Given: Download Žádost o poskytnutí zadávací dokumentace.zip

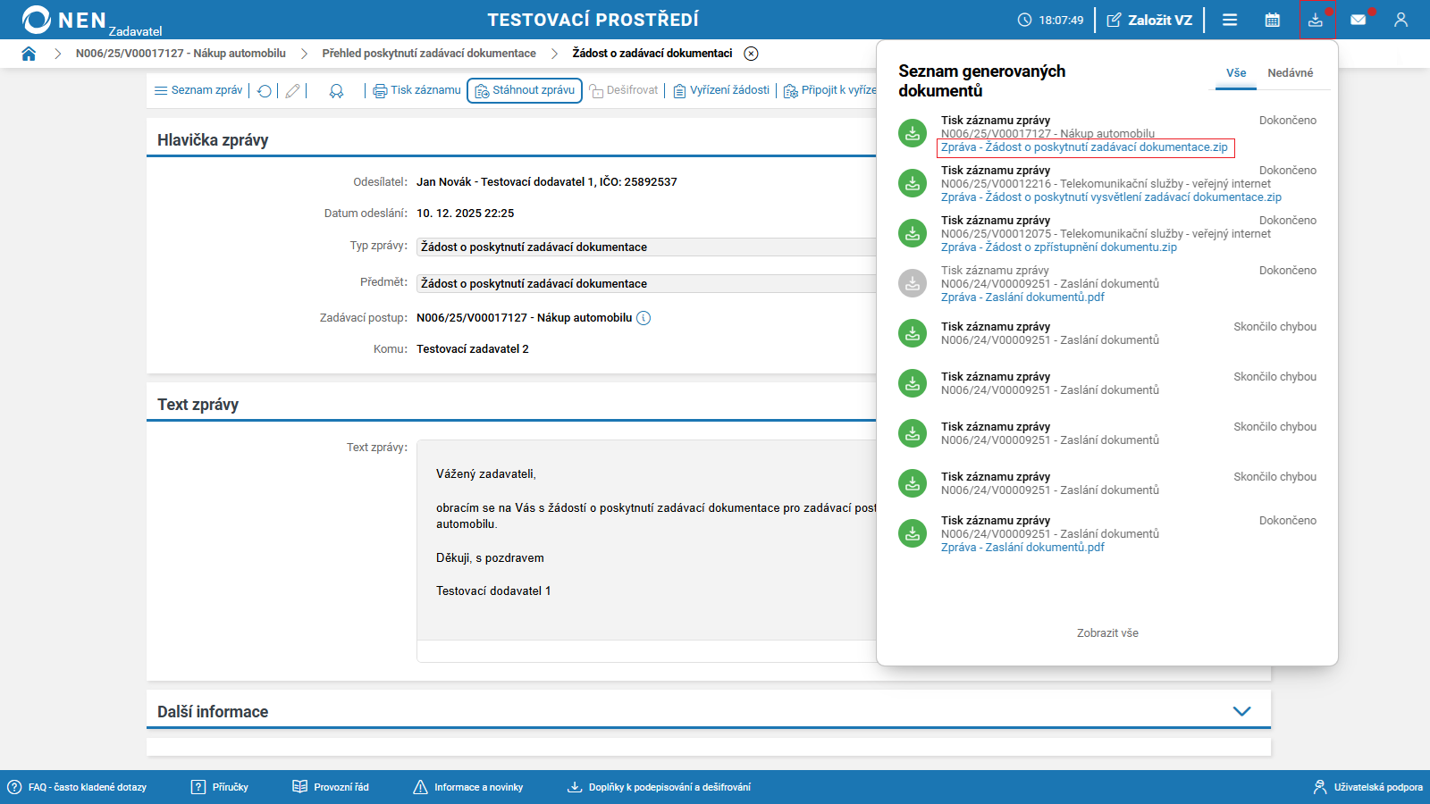Looking at the screenshot, I should pyautogui.click(x=1084, y=147).
